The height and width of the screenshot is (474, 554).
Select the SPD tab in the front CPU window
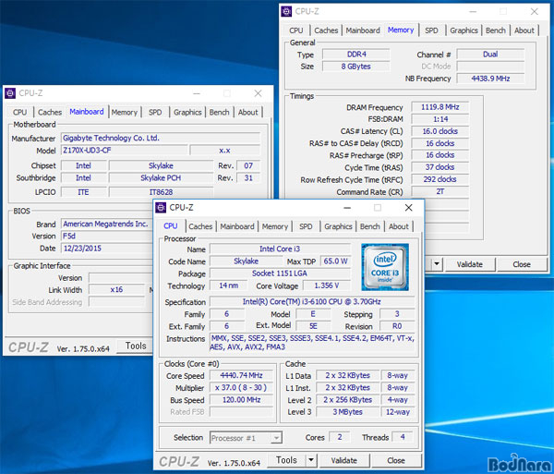coord(306,226)
